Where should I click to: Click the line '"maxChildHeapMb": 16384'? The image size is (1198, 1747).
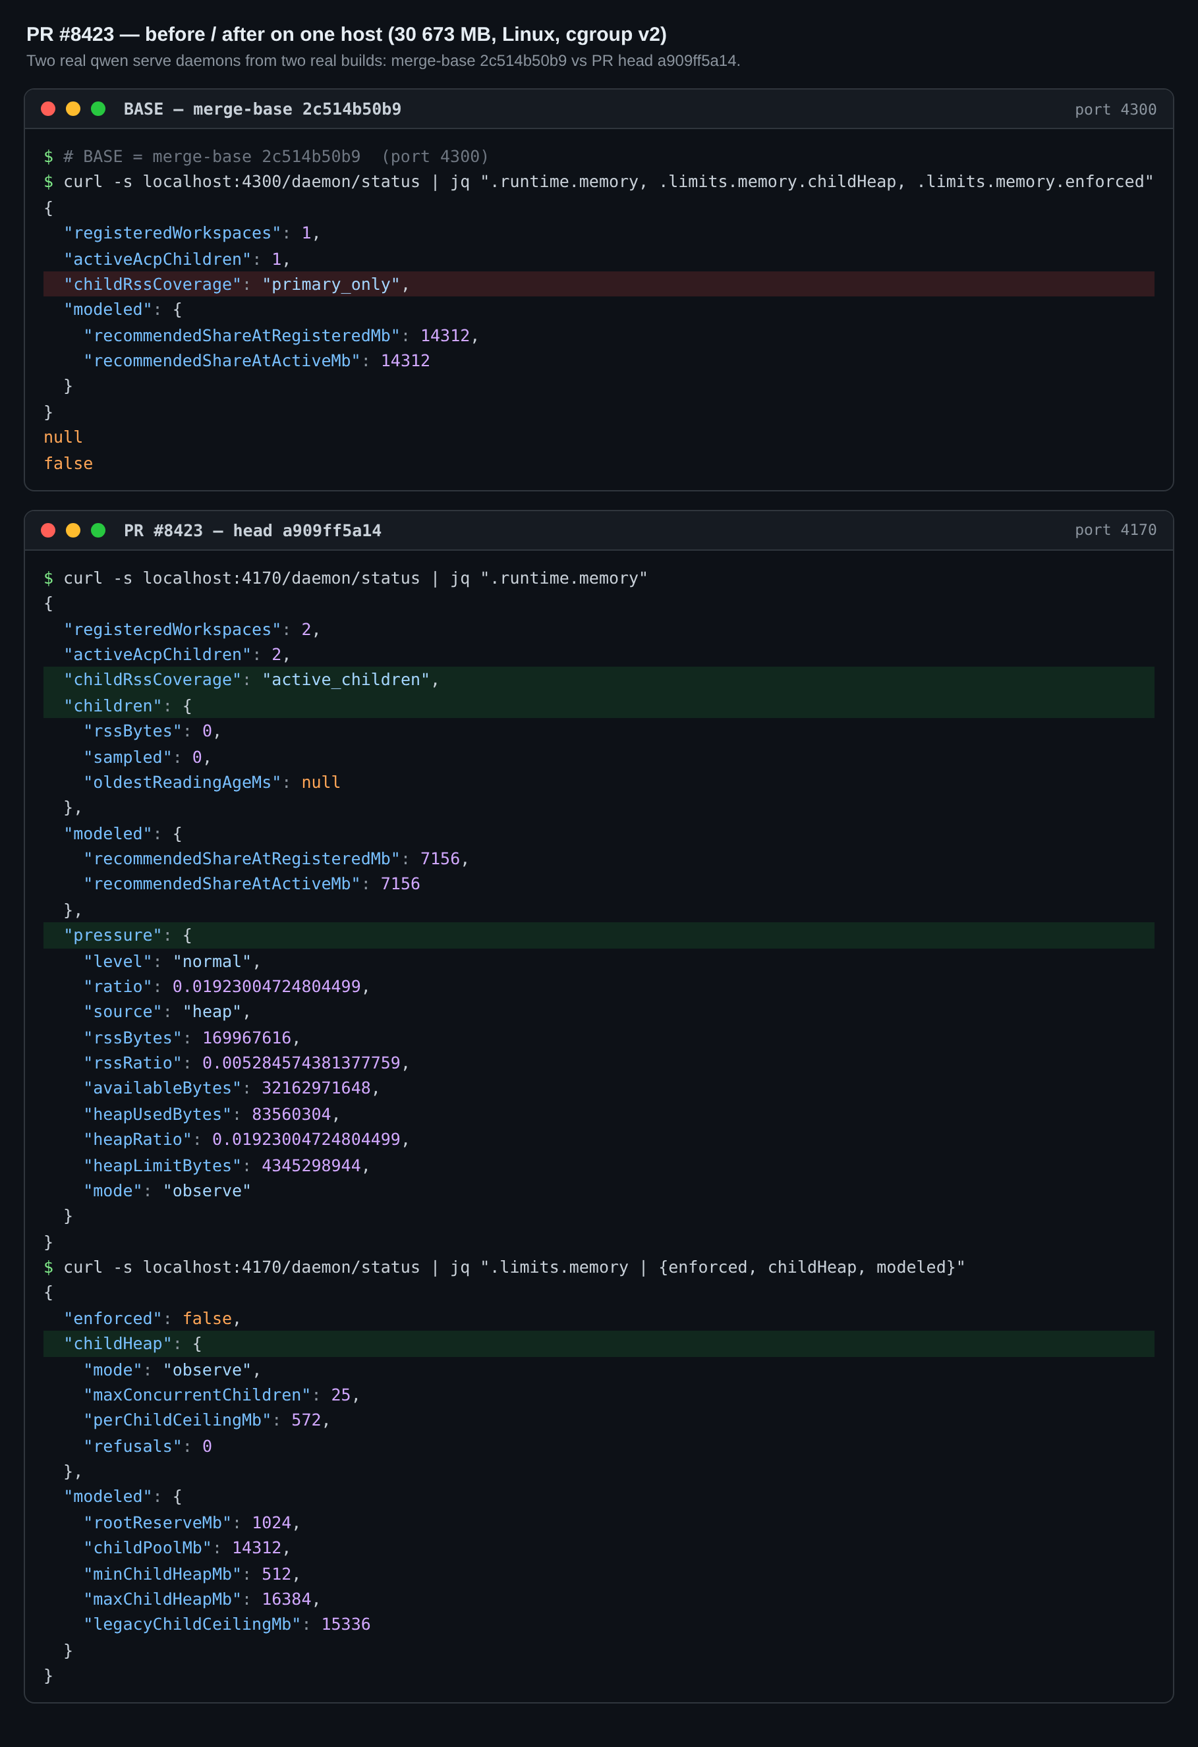(x=202, y=1599)
